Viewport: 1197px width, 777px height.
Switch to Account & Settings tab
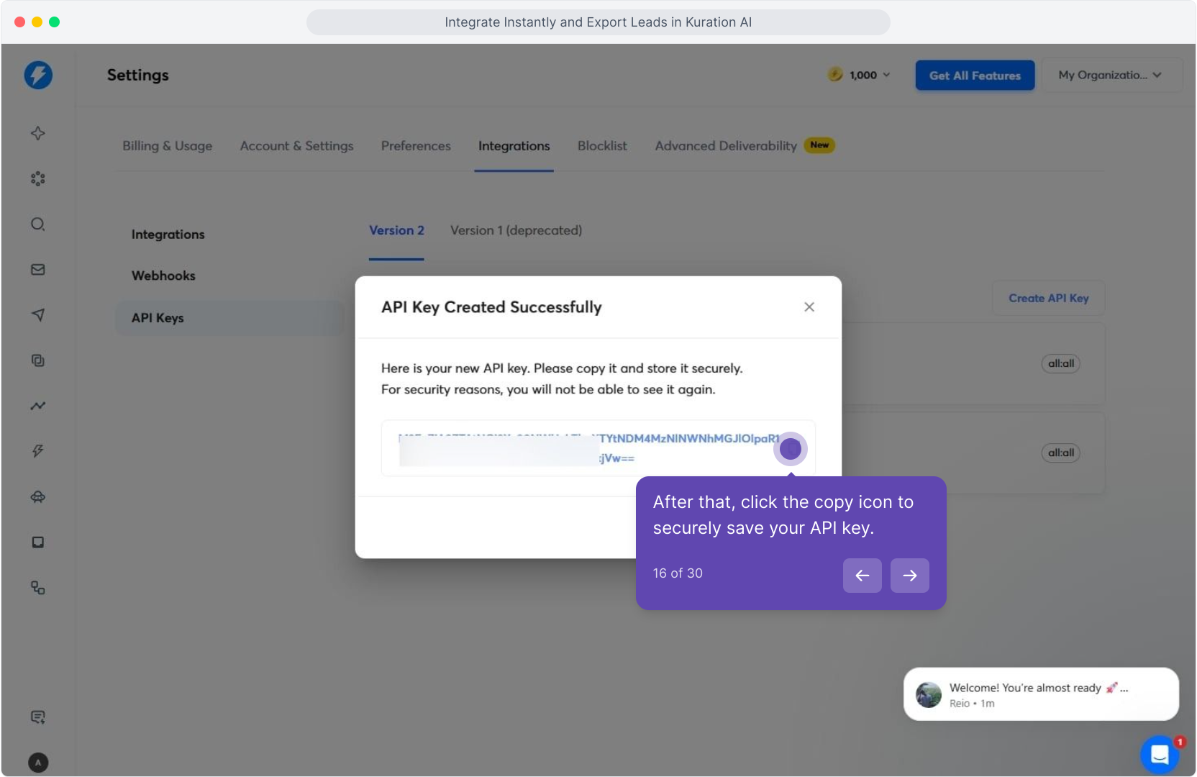(296, 146)
